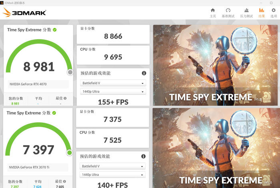Click the 155+ FPS estimate
Viewport: 280px width, 188px height.
(x=113, y=102)
